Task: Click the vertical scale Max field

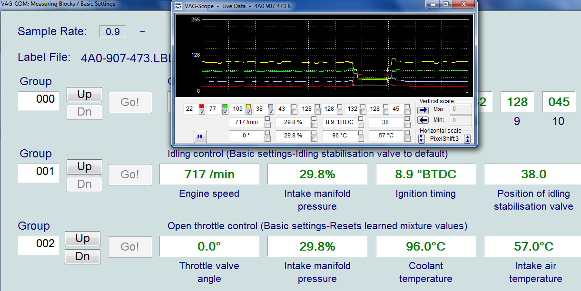Action: [x=461, y=109]
